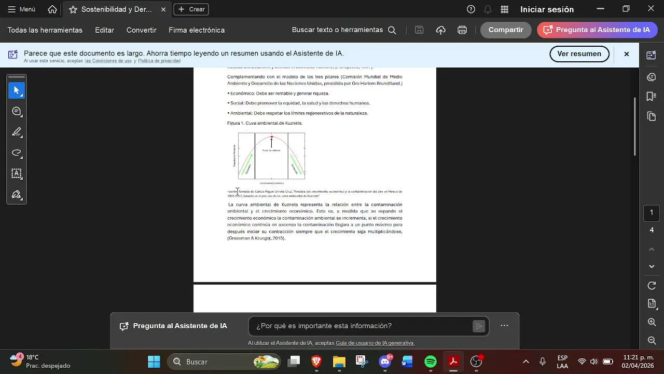Open Todas las herramientas
664x374 pixels.
click(x=45, y=30)
